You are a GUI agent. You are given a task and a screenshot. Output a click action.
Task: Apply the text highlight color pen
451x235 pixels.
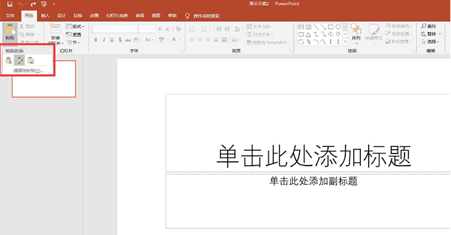(x=161, y=40)
